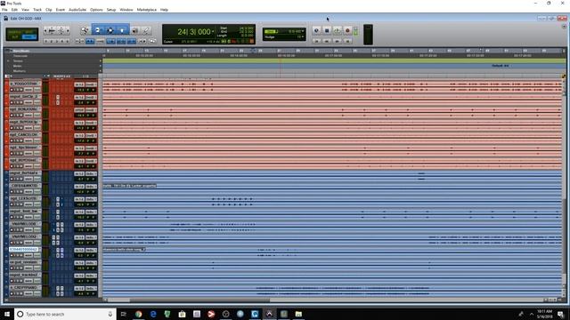
Task: Click the horizontal timeline scrollbar
Action: (199, 300)
